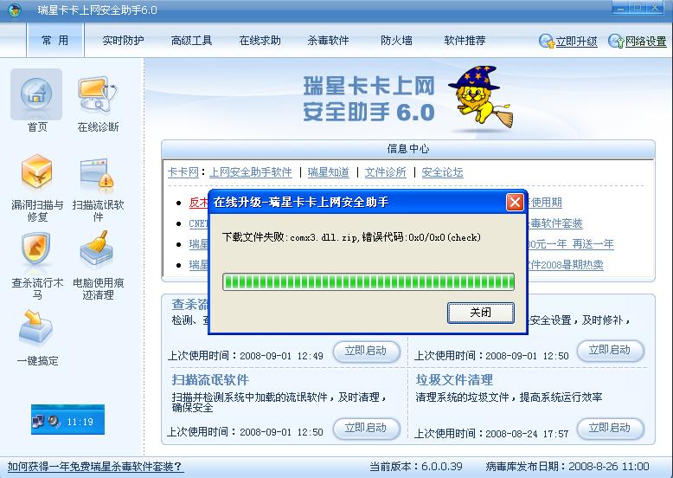Open the 卡卡网 link
This screenshot has height=478, width=673.
183,172
